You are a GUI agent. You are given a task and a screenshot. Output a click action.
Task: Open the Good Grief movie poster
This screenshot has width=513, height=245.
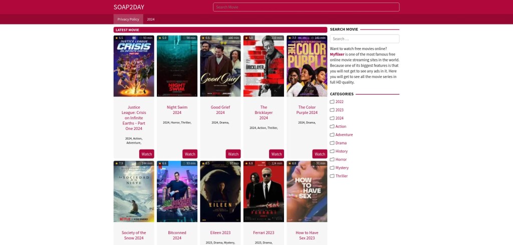point(220,66)
